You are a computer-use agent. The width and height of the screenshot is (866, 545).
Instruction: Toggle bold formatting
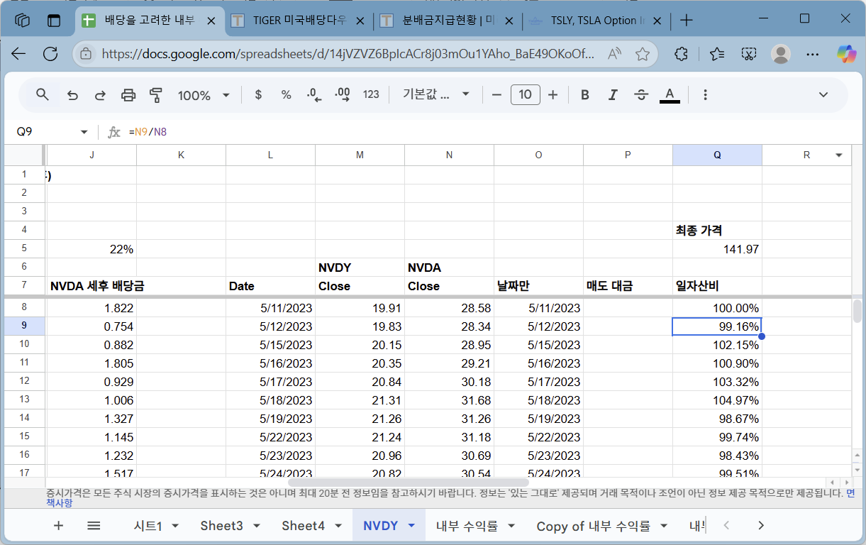point(585,95)
